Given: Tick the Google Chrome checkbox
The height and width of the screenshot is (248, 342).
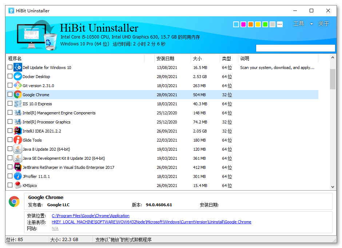Looking at the screenshot, I should click(x=10, y=94).
